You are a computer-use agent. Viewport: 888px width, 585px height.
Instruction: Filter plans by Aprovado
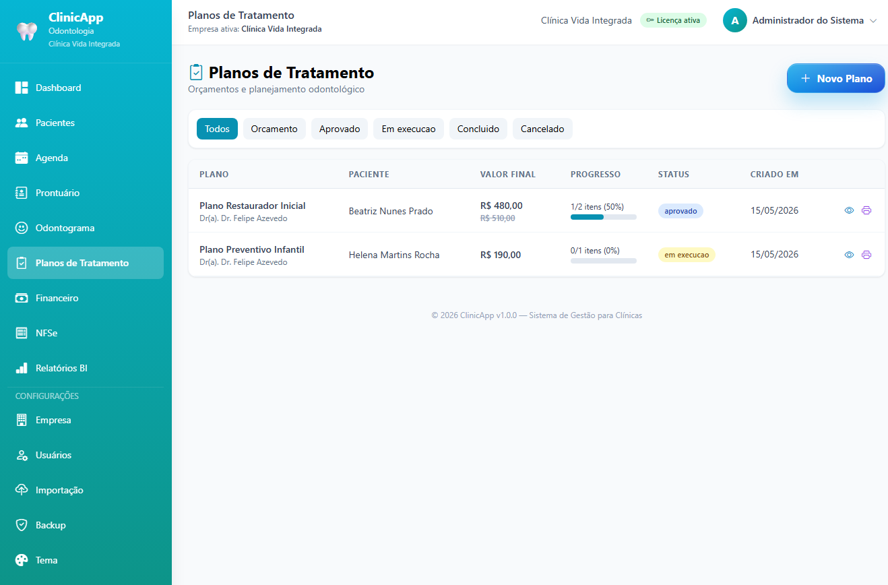[340, 129]
